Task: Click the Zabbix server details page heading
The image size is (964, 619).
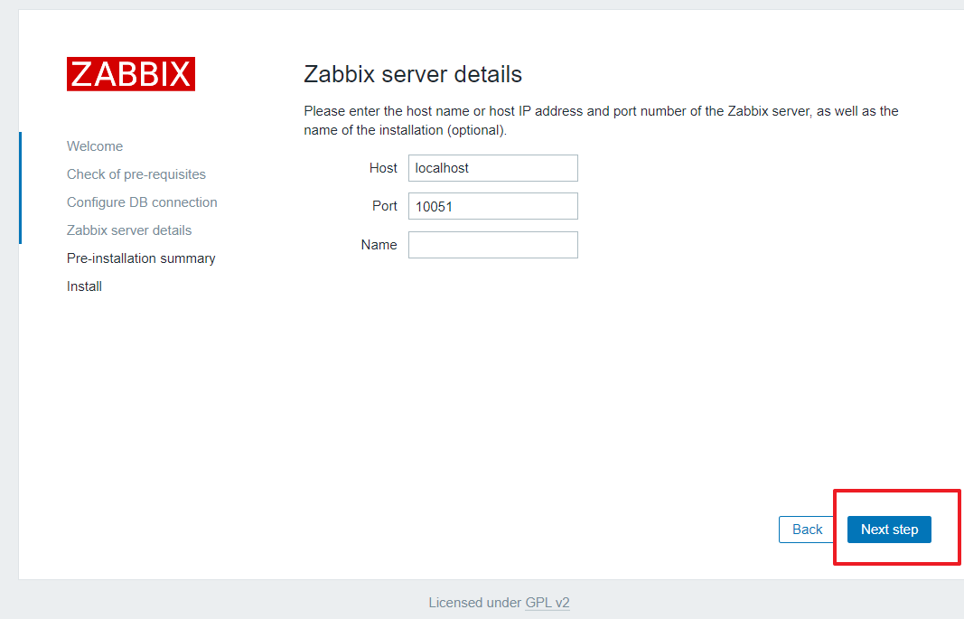Action: point(413,74)
